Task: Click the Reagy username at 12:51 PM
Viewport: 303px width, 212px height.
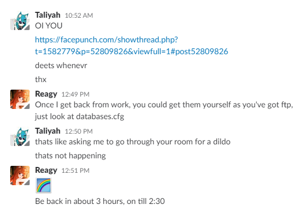Action: tap(46, 170)
